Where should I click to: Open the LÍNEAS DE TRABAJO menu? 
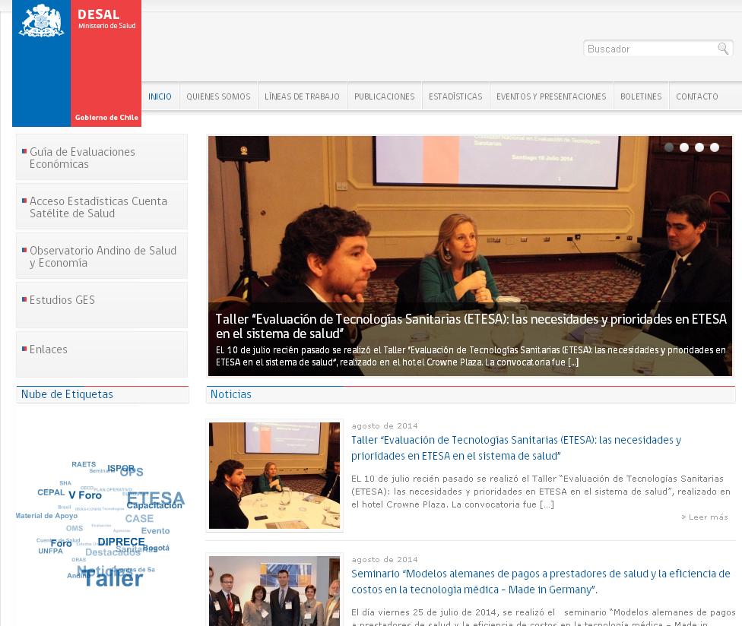pos(302,96)
